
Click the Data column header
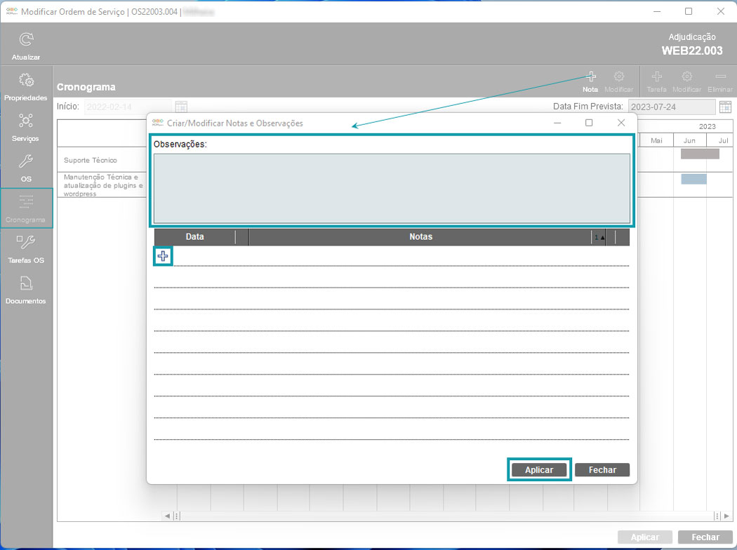[x=194, y=237]
